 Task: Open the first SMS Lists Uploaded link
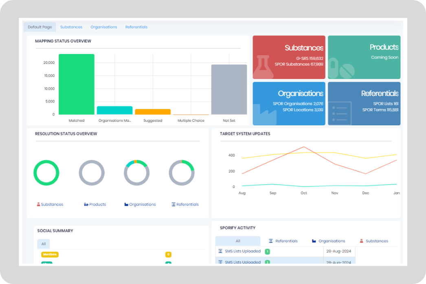pos(243,251)
